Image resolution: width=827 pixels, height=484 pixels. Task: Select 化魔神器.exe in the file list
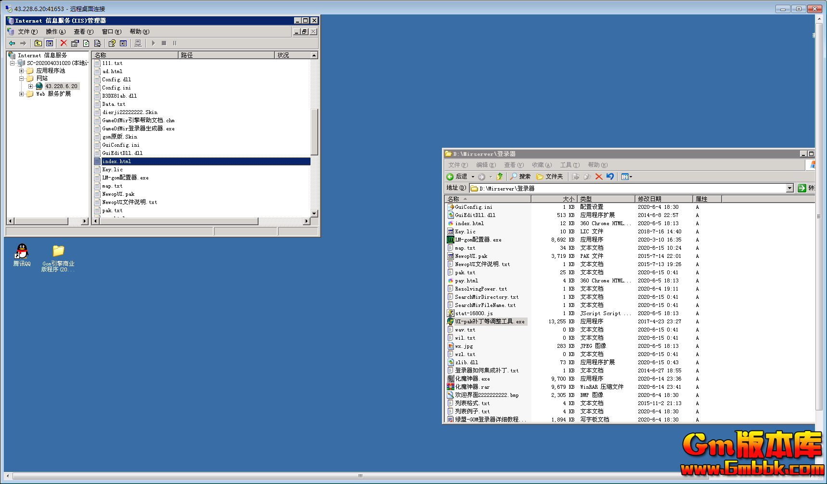click(472, 379)
